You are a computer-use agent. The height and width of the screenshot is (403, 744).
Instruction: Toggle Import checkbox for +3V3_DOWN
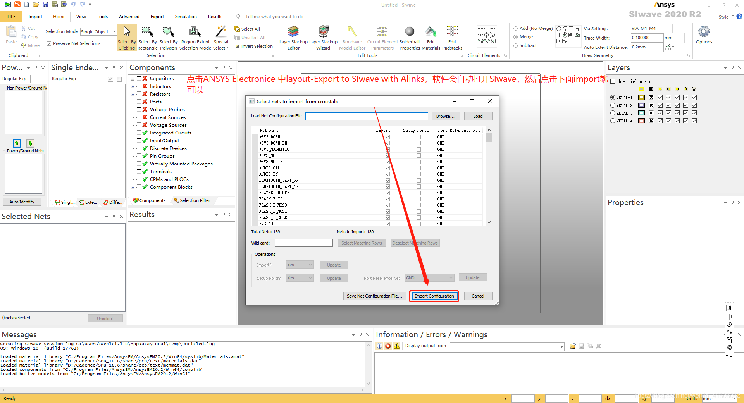click(x=387, y=137)
